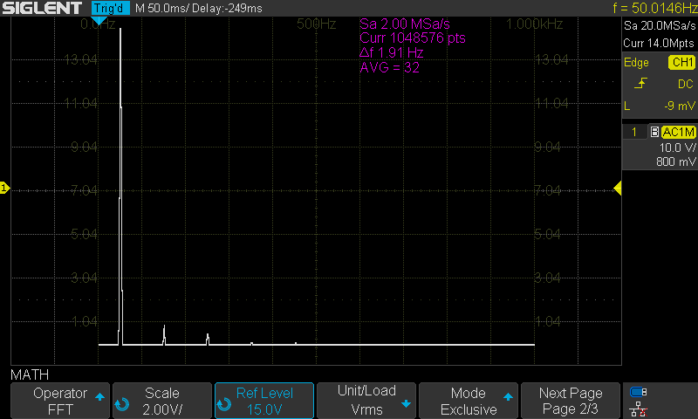Click the Sa 20.0MSa/s readout

click(x=660, y=25)
